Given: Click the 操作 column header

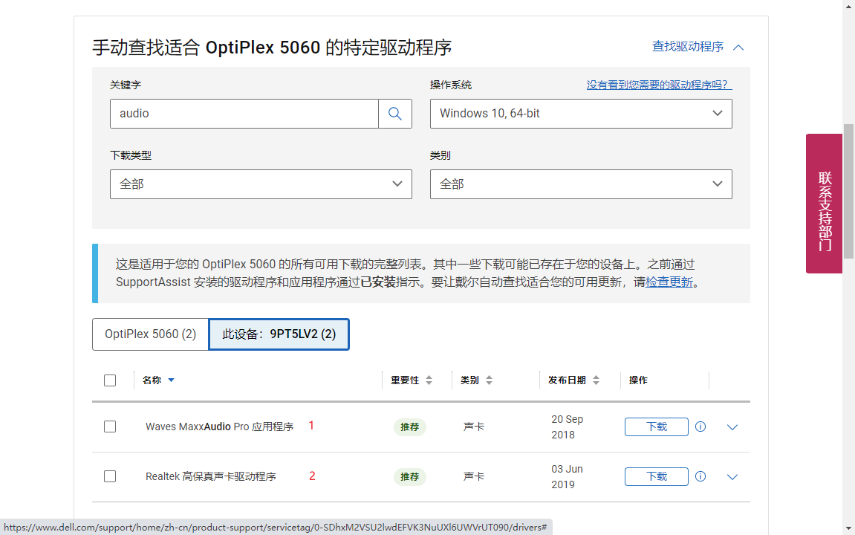Looking at the screenshot, I should (x=638, y=380).
